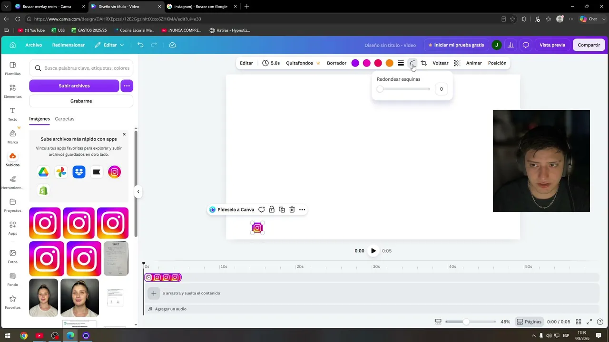Click Pídeselo a Canva
The height and width of the screenshot is (342, 609).
coord(232,209)
